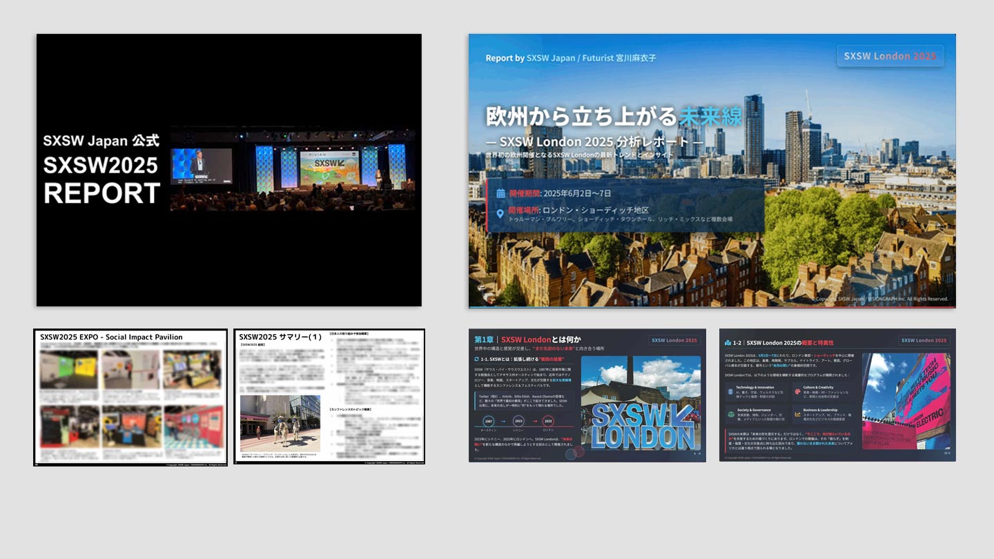994x559 pixels.
Task: Click the Culture & Creativity category icon
Action: 797,391
